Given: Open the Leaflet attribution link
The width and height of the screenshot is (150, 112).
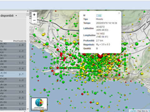Looking at the screenshot, I should click(133, 111).
